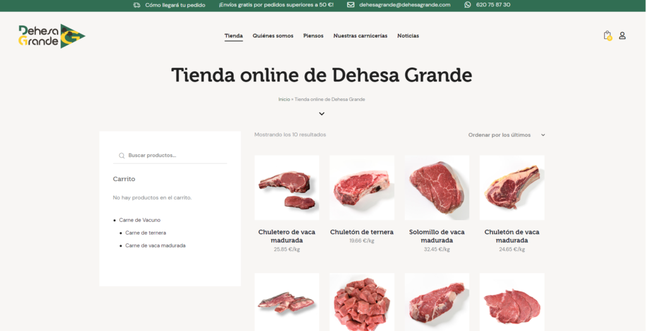The height and width of the screenshot is (331, 647).
Task: Open the Tienda menu item
Action: (x=234, y=36)
